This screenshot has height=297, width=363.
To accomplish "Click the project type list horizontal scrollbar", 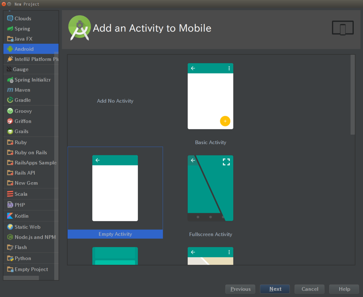I will click(x=21, y=278).
